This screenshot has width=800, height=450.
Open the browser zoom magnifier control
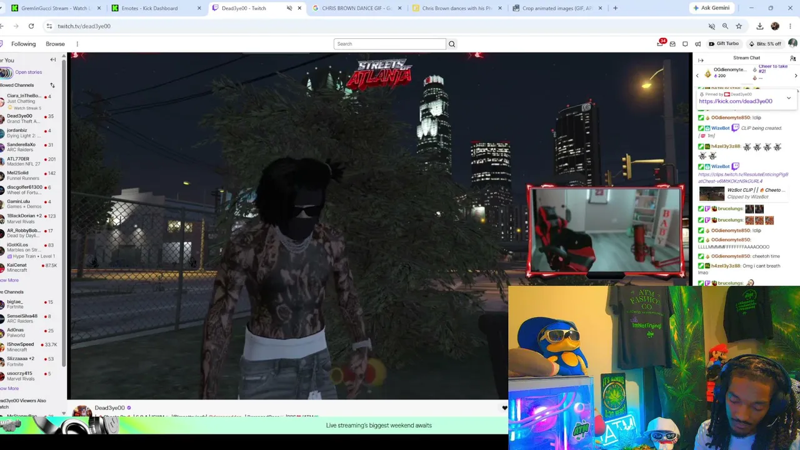(725, 26)
